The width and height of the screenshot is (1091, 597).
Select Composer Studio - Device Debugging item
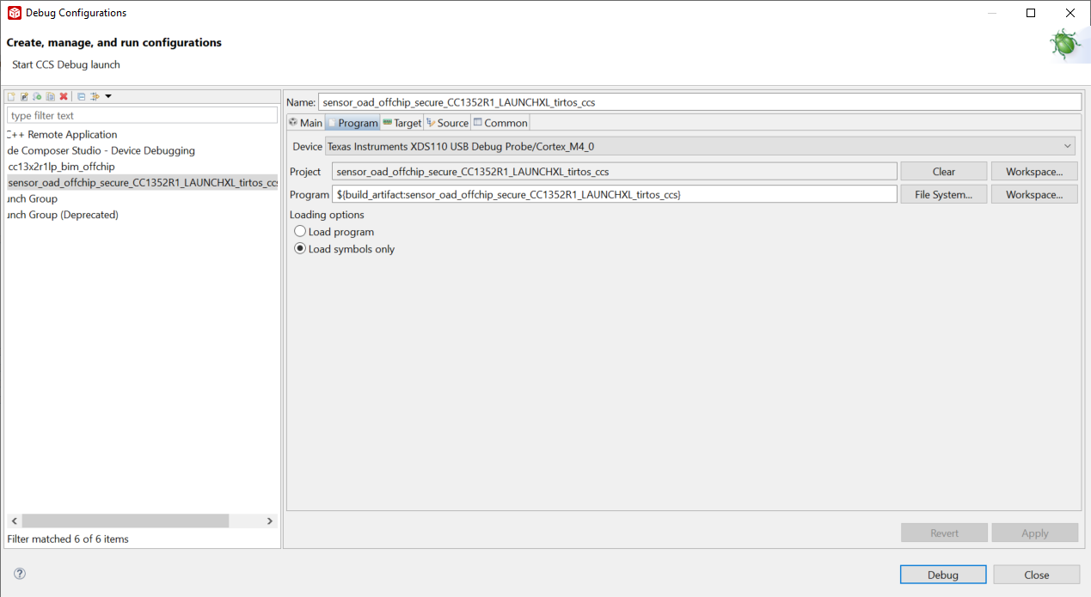pos(101,150)
